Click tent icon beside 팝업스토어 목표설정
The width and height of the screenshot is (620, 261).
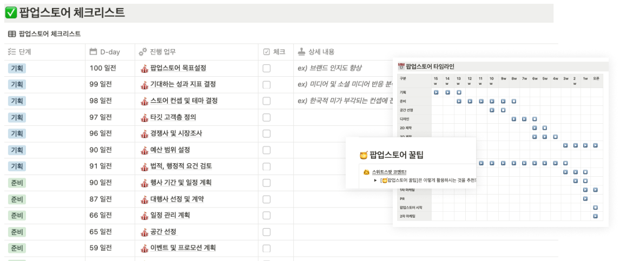[x=144, y=68]
